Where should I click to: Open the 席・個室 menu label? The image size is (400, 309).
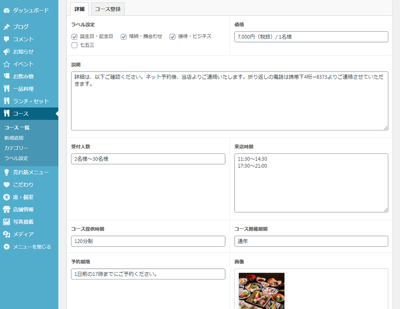(23, 197)
